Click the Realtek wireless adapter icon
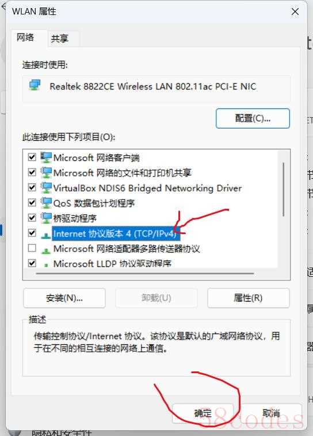This screenshot has height=436, width=313. click(35, 85)
